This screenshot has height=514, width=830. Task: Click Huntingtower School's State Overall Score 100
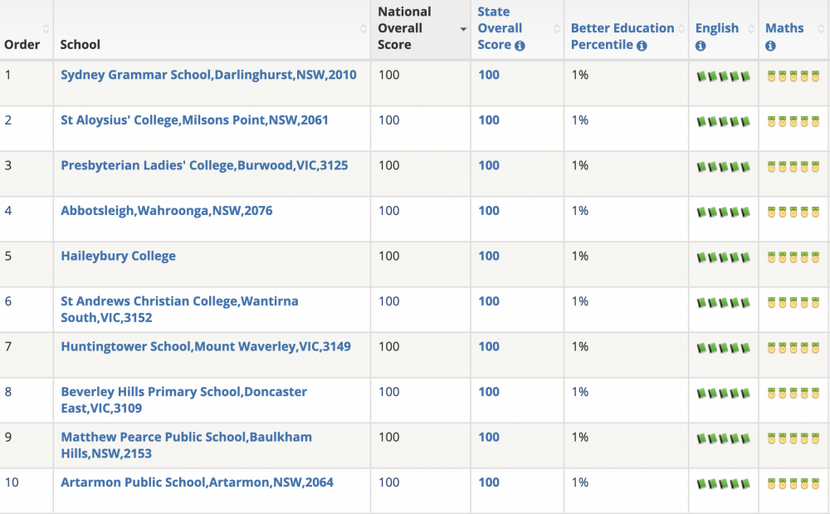click(489, 346)
